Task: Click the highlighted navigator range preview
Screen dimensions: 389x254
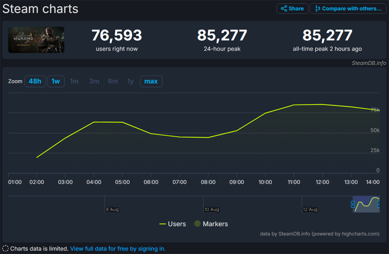Action: [366, 204]
